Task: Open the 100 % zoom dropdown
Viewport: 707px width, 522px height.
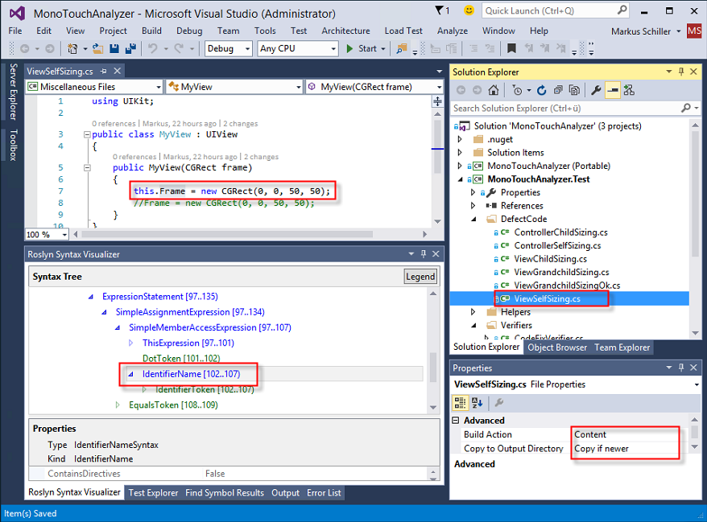Action: pyautogui.click(x=47, y=235)
